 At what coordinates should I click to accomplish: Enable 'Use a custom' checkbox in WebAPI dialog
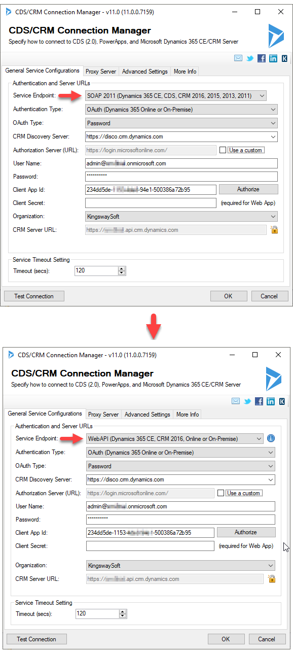pos(220,493)
